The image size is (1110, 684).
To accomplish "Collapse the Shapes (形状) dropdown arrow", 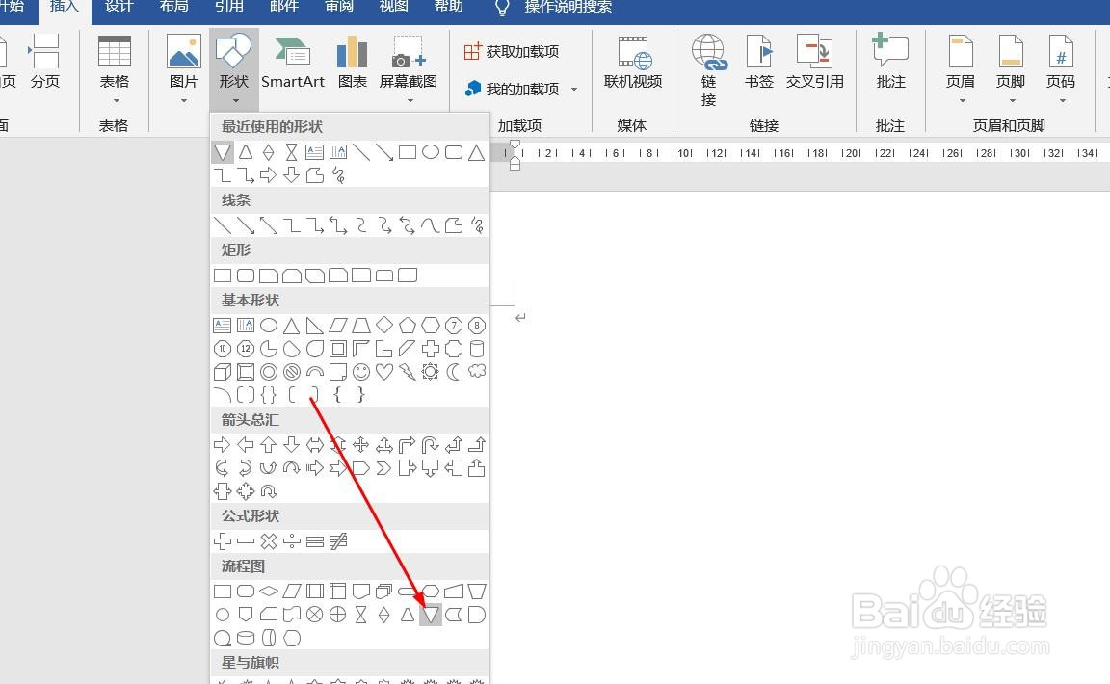I will [235, 101].
